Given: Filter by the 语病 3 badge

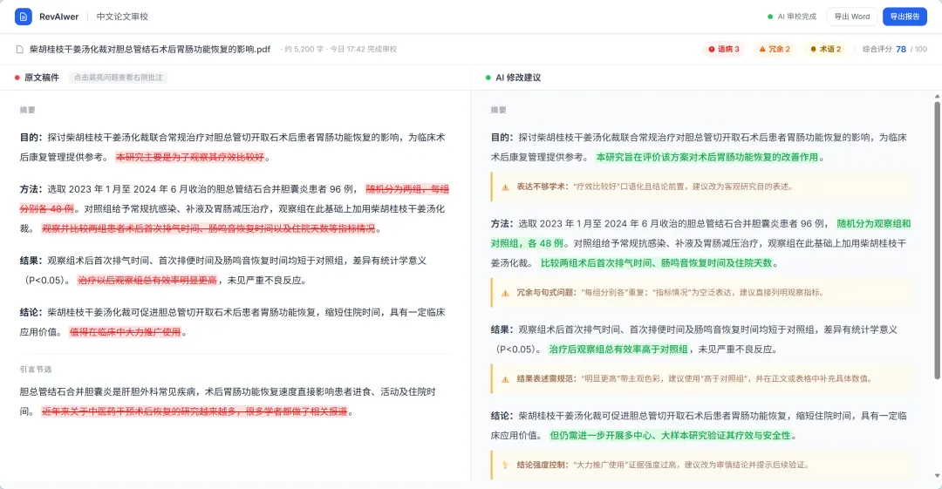Looking at the screenshot, I should 723,50.
